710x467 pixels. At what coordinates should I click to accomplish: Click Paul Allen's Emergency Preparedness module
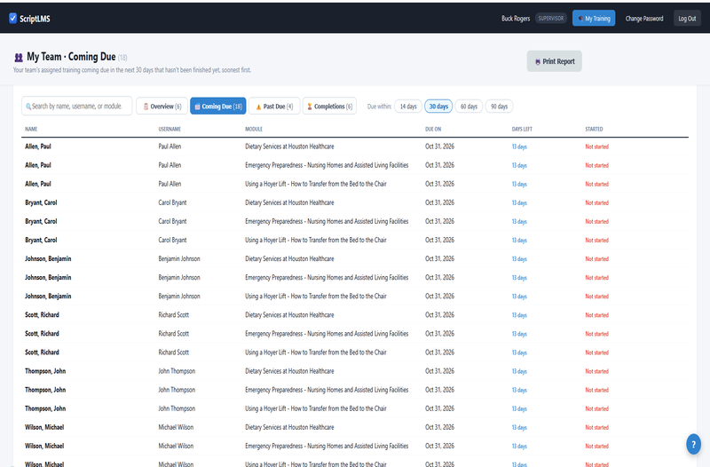point(327,165)
